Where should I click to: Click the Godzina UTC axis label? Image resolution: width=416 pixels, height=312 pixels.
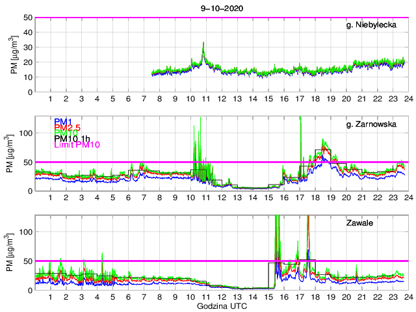[222, 306]
